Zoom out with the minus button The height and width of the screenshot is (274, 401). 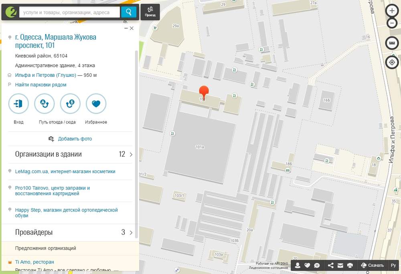point(392,23)
